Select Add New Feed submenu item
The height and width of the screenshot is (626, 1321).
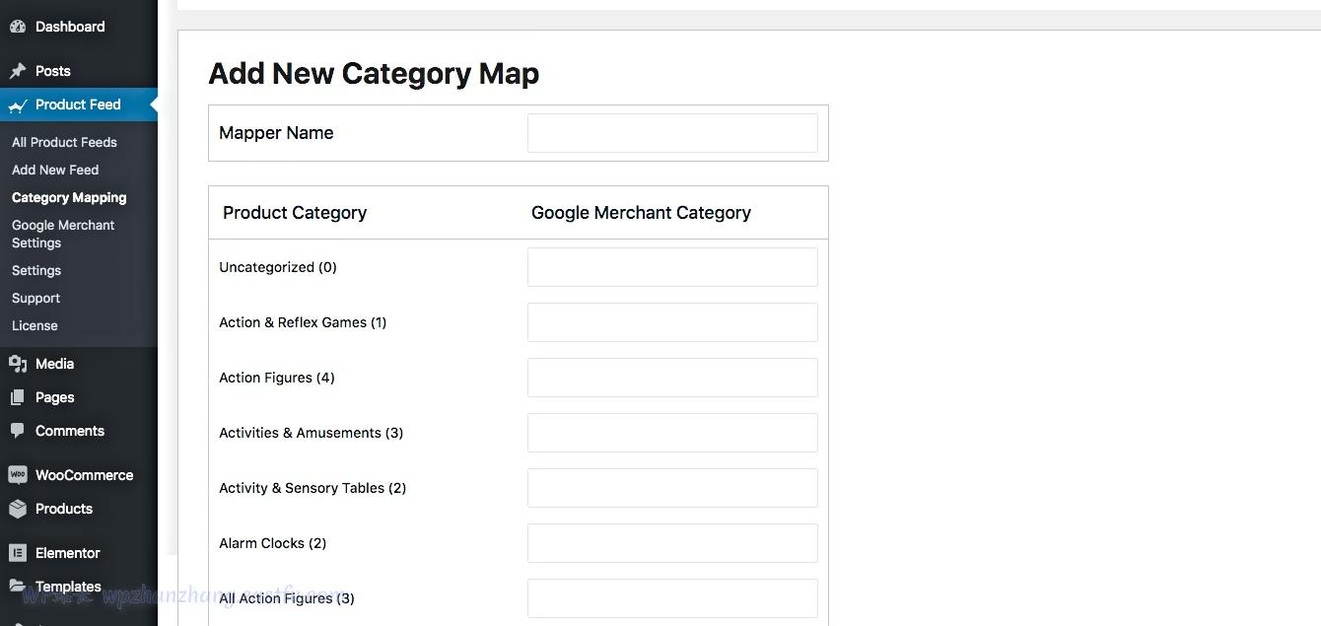[55, 170]
